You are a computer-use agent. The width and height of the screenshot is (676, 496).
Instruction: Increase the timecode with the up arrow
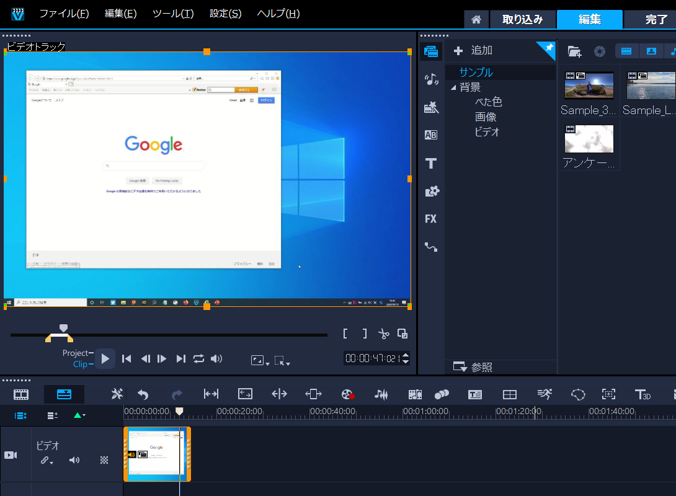click(405, 355)
